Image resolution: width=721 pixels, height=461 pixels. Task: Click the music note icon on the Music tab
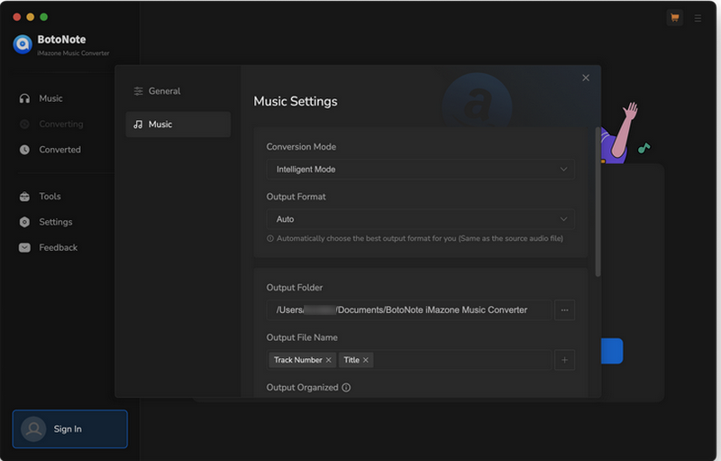[x=138, y=124]
